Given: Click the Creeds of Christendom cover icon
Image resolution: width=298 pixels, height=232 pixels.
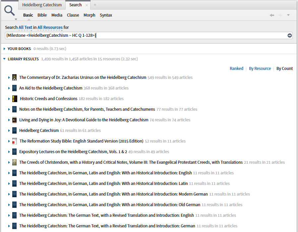Looking at the screenshot, I should click(15, 162).
